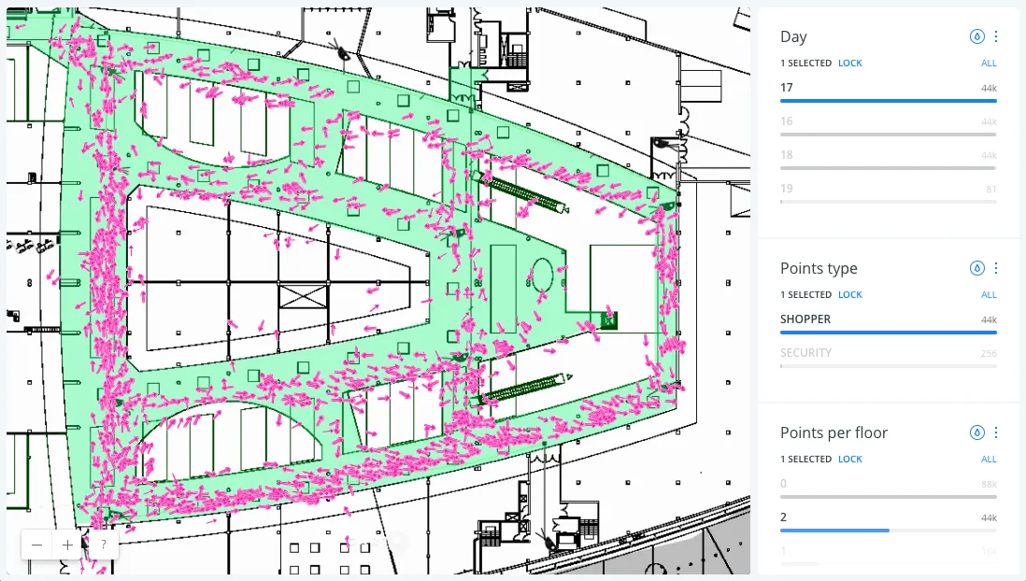Select ALL days in the Day panel
Screen dimensions: 1026x581
pos(988,63)
